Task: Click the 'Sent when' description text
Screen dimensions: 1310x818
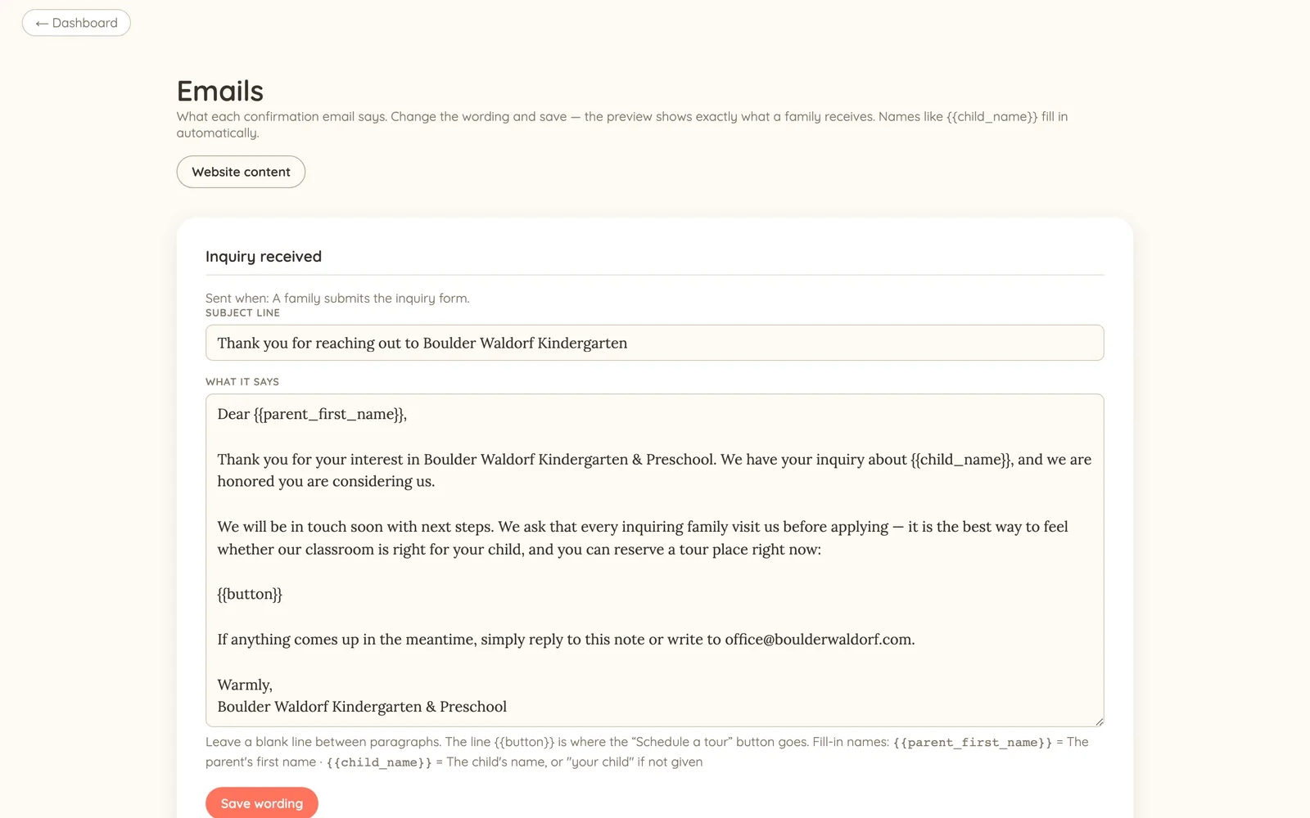Action: 337,298
